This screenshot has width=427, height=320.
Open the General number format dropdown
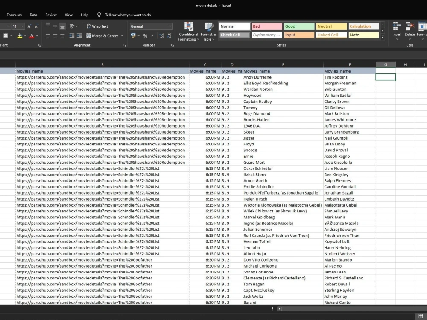(x=170, y=26)
